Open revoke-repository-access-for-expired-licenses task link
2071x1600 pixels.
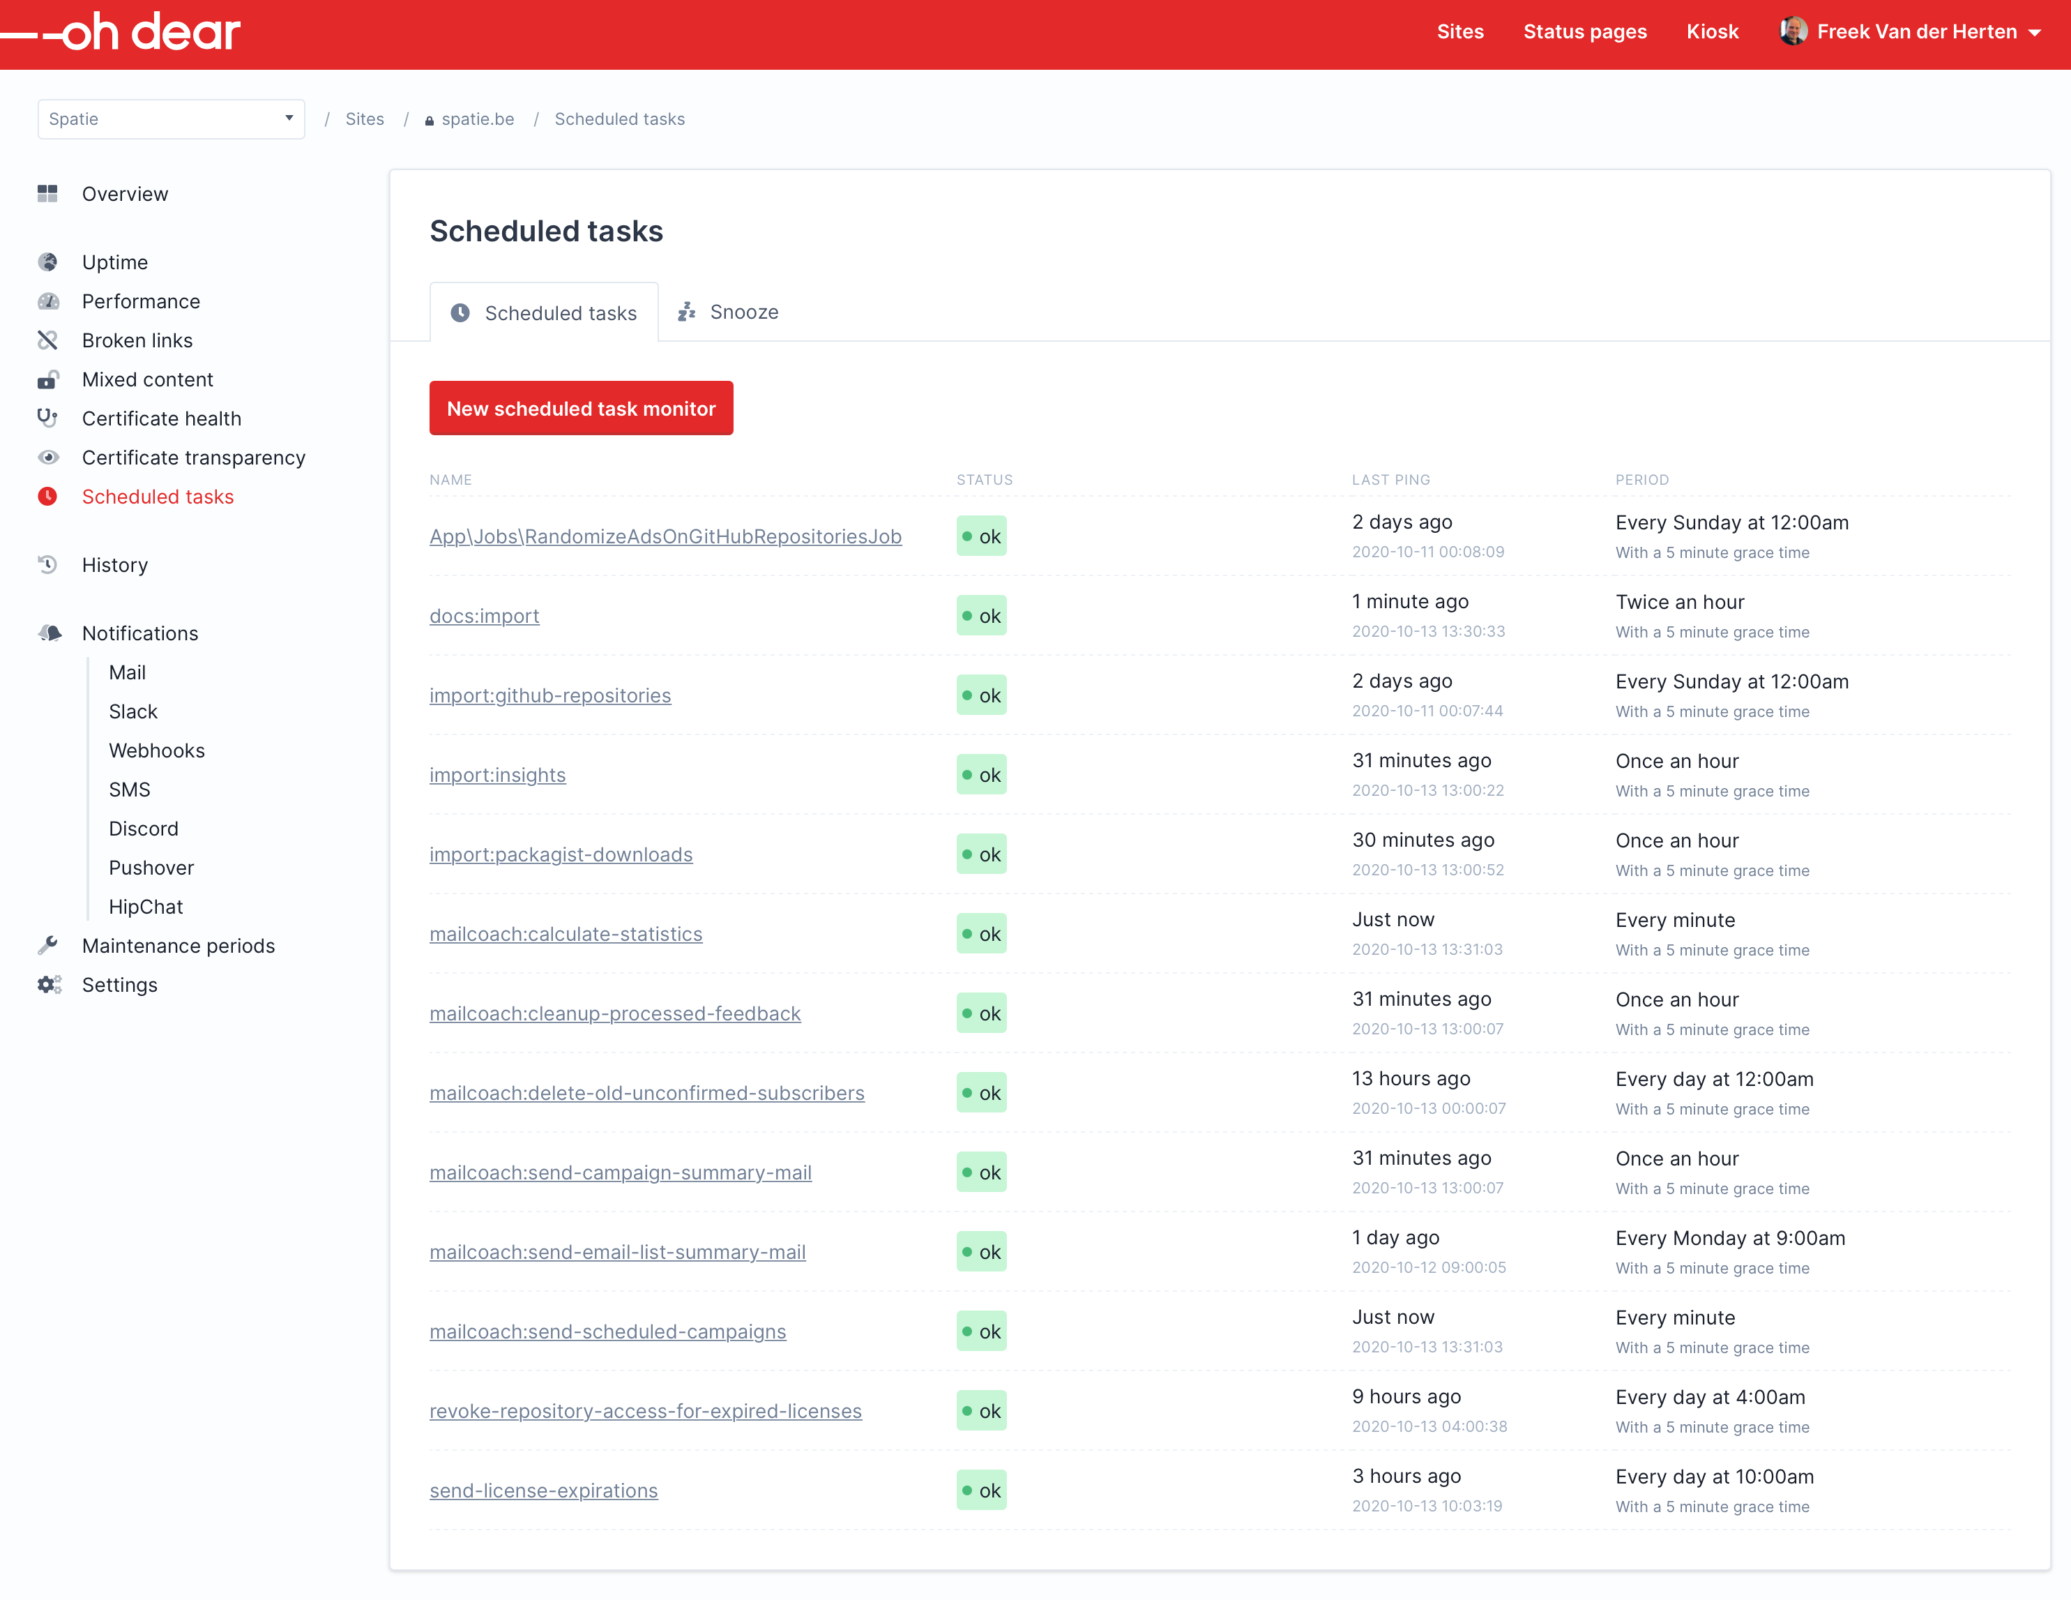point(646,1411)
